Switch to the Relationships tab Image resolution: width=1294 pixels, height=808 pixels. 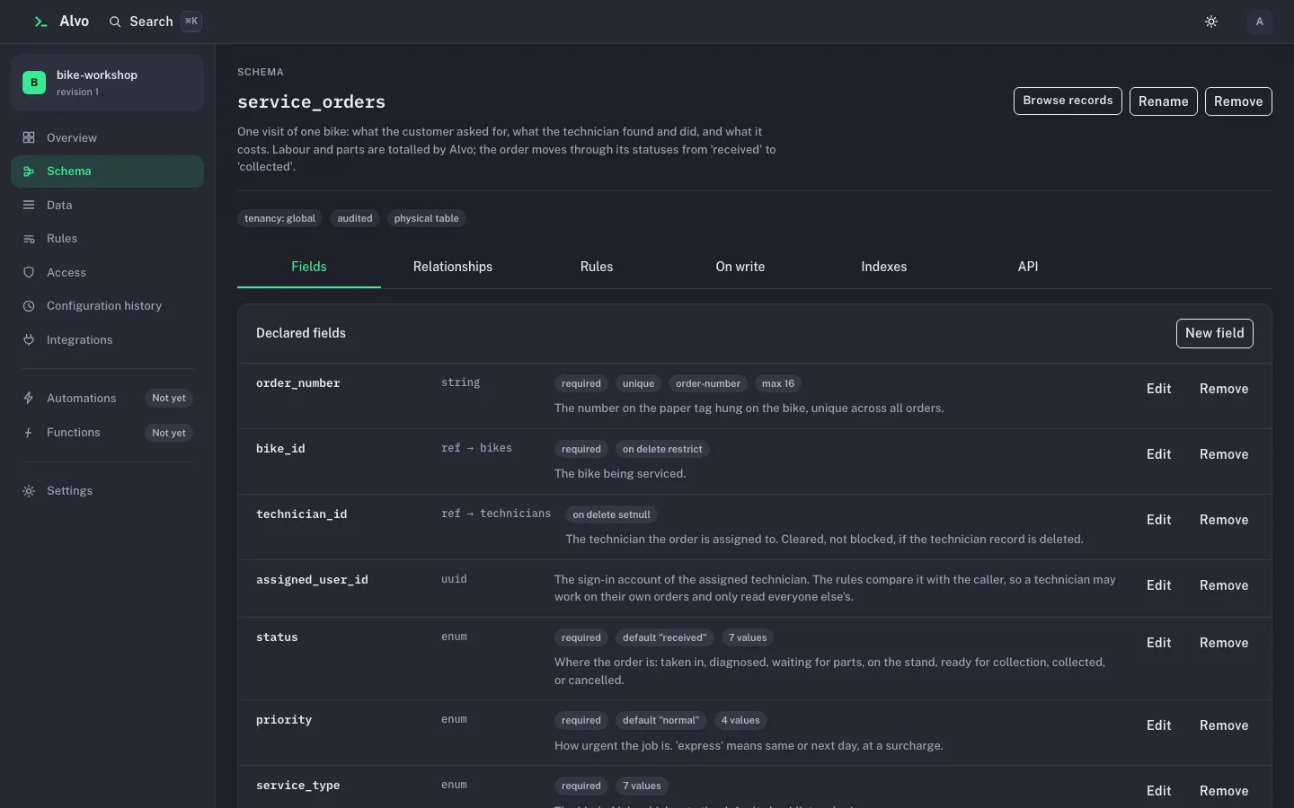pos(453,267)
